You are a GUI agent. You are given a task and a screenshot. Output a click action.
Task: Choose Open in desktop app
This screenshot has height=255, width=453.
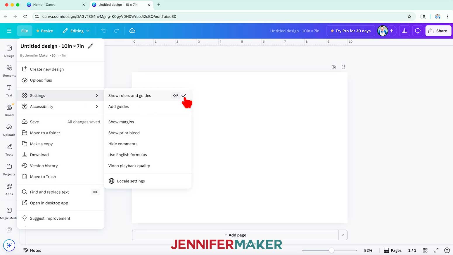point(60,203)
